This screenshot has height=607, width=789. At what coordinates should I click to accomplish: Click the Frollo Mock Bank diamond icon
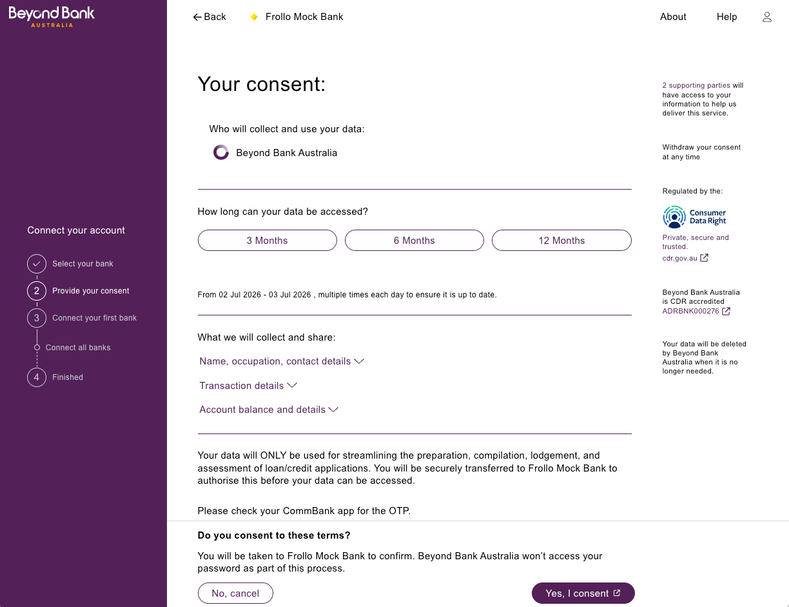[x=254, y=17]
